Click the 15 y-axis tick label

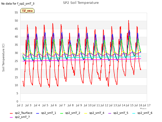pos(16,77)
